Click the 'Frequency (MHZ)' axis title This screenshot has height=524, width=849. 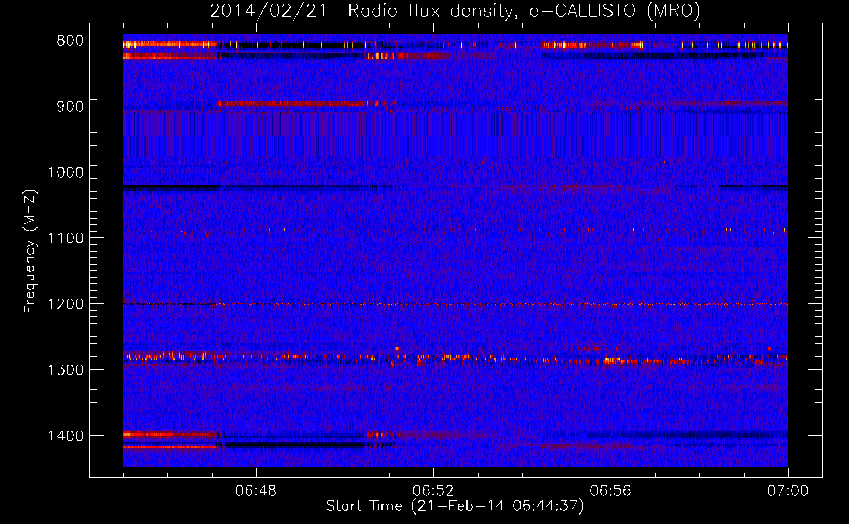(30, 252)
